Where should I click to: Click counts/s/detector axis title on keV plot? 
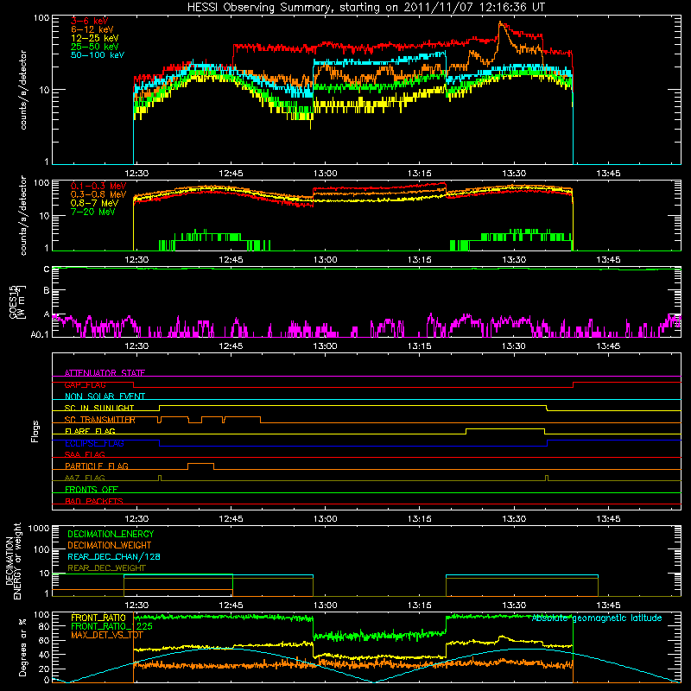pos(23,90)
